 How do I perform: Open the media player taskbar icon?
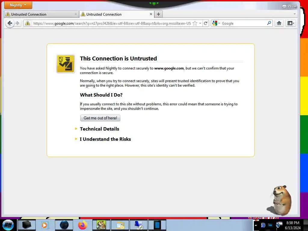[45, 225]
